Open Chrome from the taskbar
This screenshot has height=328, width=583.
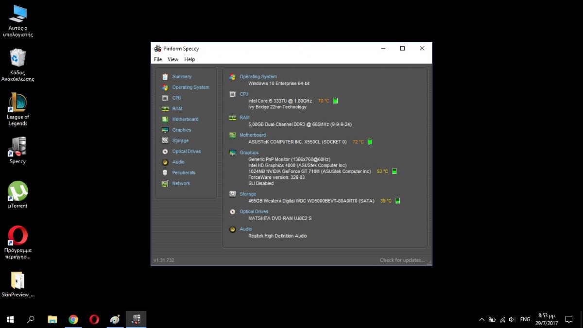(x=73, y=319)
